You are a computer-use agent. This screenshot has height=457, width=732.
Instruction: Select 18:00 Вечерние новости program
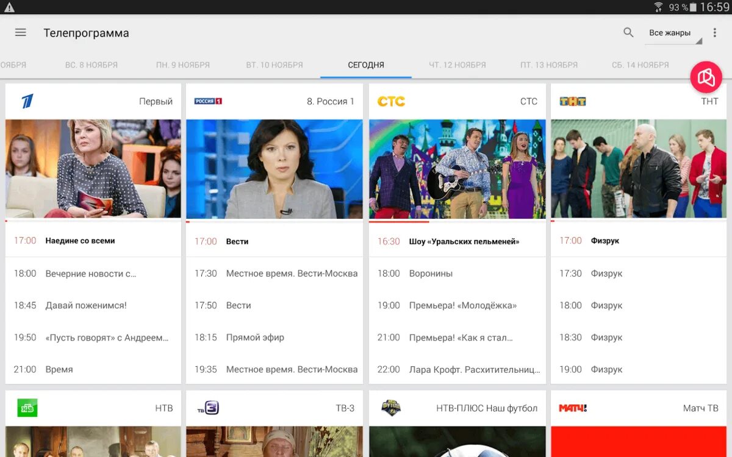coord(93,274)
